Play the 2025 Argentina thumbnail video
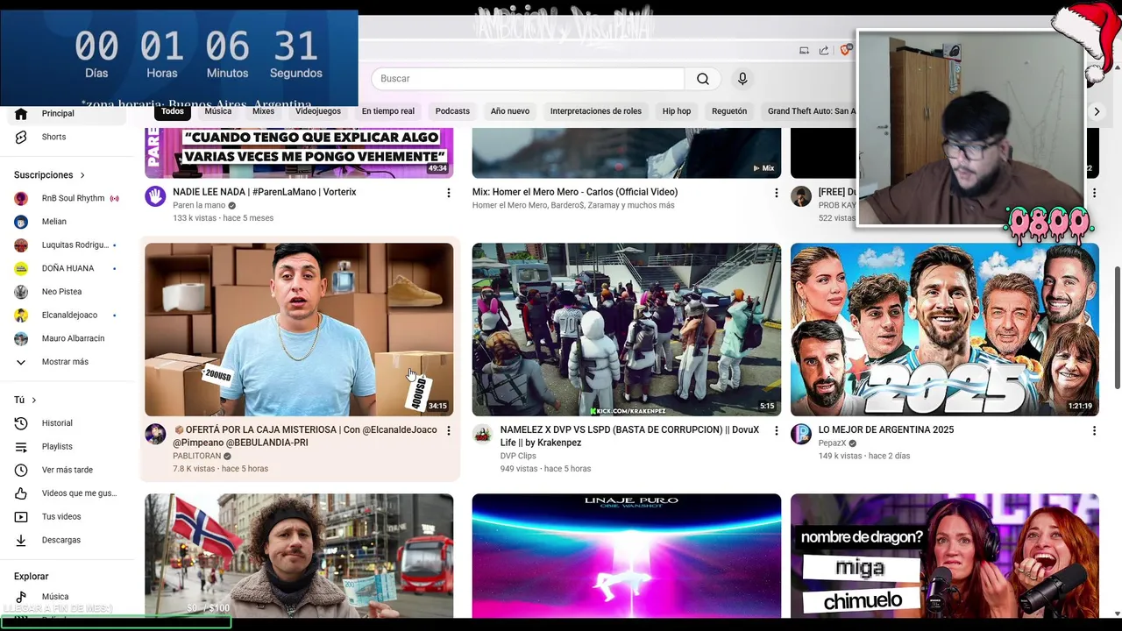Viewport: 1122px width, 631px height. [x=945, y=330]
